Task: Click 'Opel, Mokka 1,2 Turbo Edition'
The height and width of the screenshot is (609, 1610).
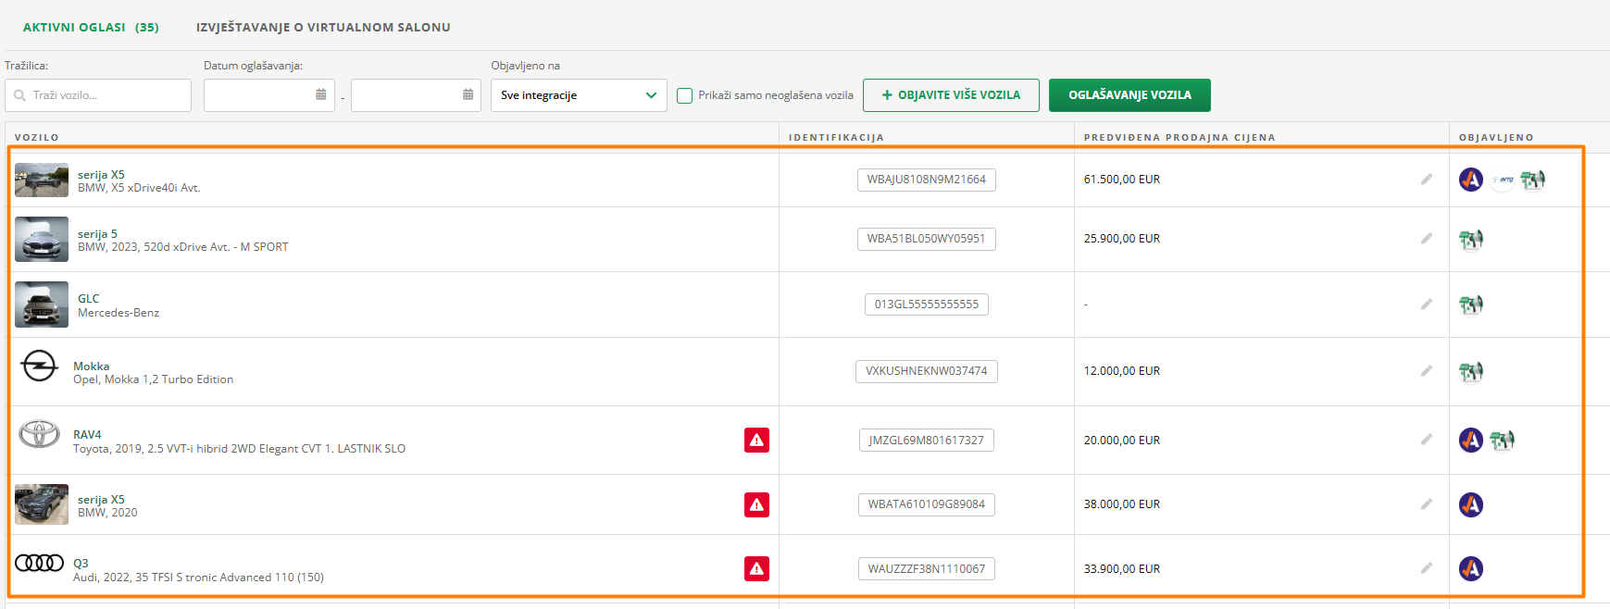Action: click(x=154, y=379)
